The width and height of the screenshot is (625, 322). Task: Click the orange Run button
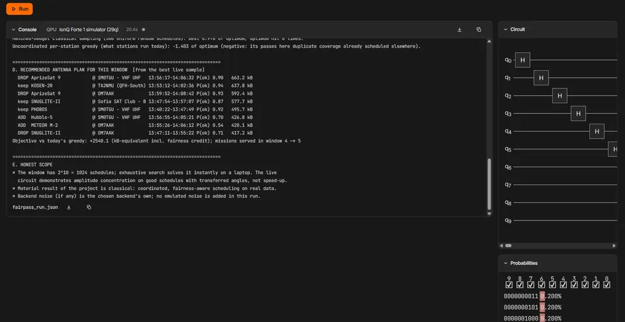pyautogui.click(x=19, y=8)
